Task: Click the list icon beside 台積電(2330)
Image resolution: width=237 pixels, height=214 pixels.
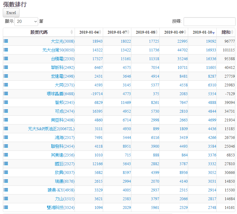Action: tap(6, 58)
